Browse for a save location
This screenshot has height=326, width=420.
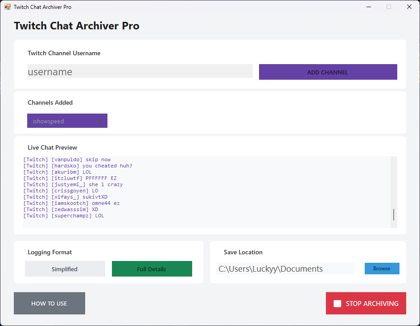click(x=382, y=269)
